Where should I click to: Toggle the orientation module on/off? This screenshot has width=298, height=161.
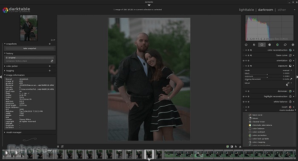[244, 61]
